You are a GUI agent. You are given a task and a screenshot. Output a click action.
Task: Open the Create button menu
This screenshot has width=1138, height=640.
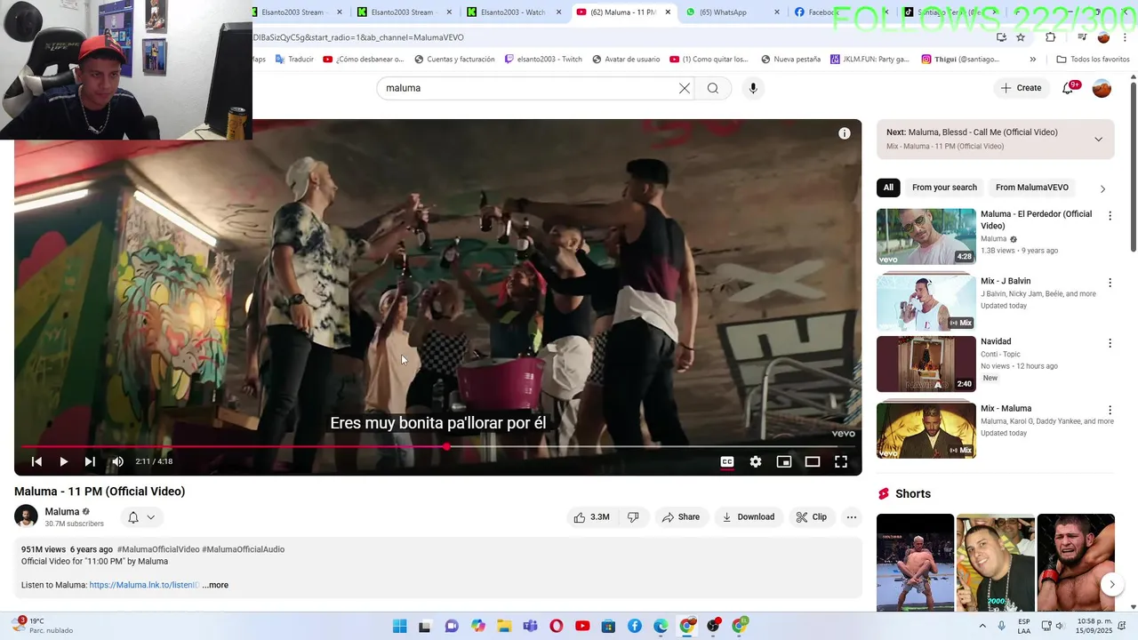[1021, 88]
